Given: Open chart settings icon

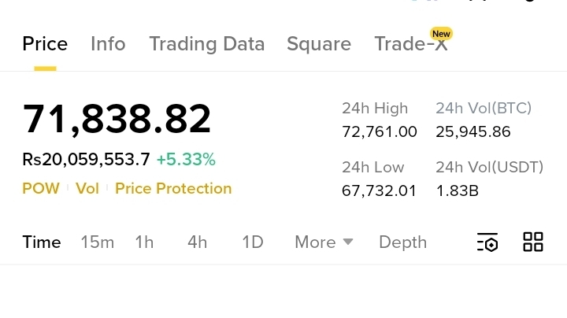Looking at the screenshot, I should (x=487, y=242).
